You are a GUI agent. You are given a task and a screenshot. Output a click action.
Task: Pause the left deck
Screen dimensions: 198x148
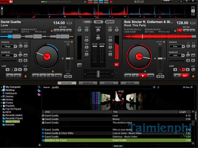point(43,76)
